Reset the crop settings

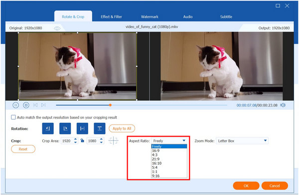[23, 149]
